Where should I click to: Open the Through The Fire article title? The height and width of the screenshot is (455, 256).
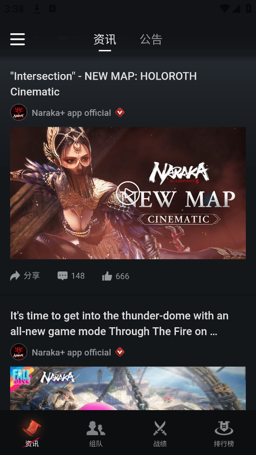[119, 324]
